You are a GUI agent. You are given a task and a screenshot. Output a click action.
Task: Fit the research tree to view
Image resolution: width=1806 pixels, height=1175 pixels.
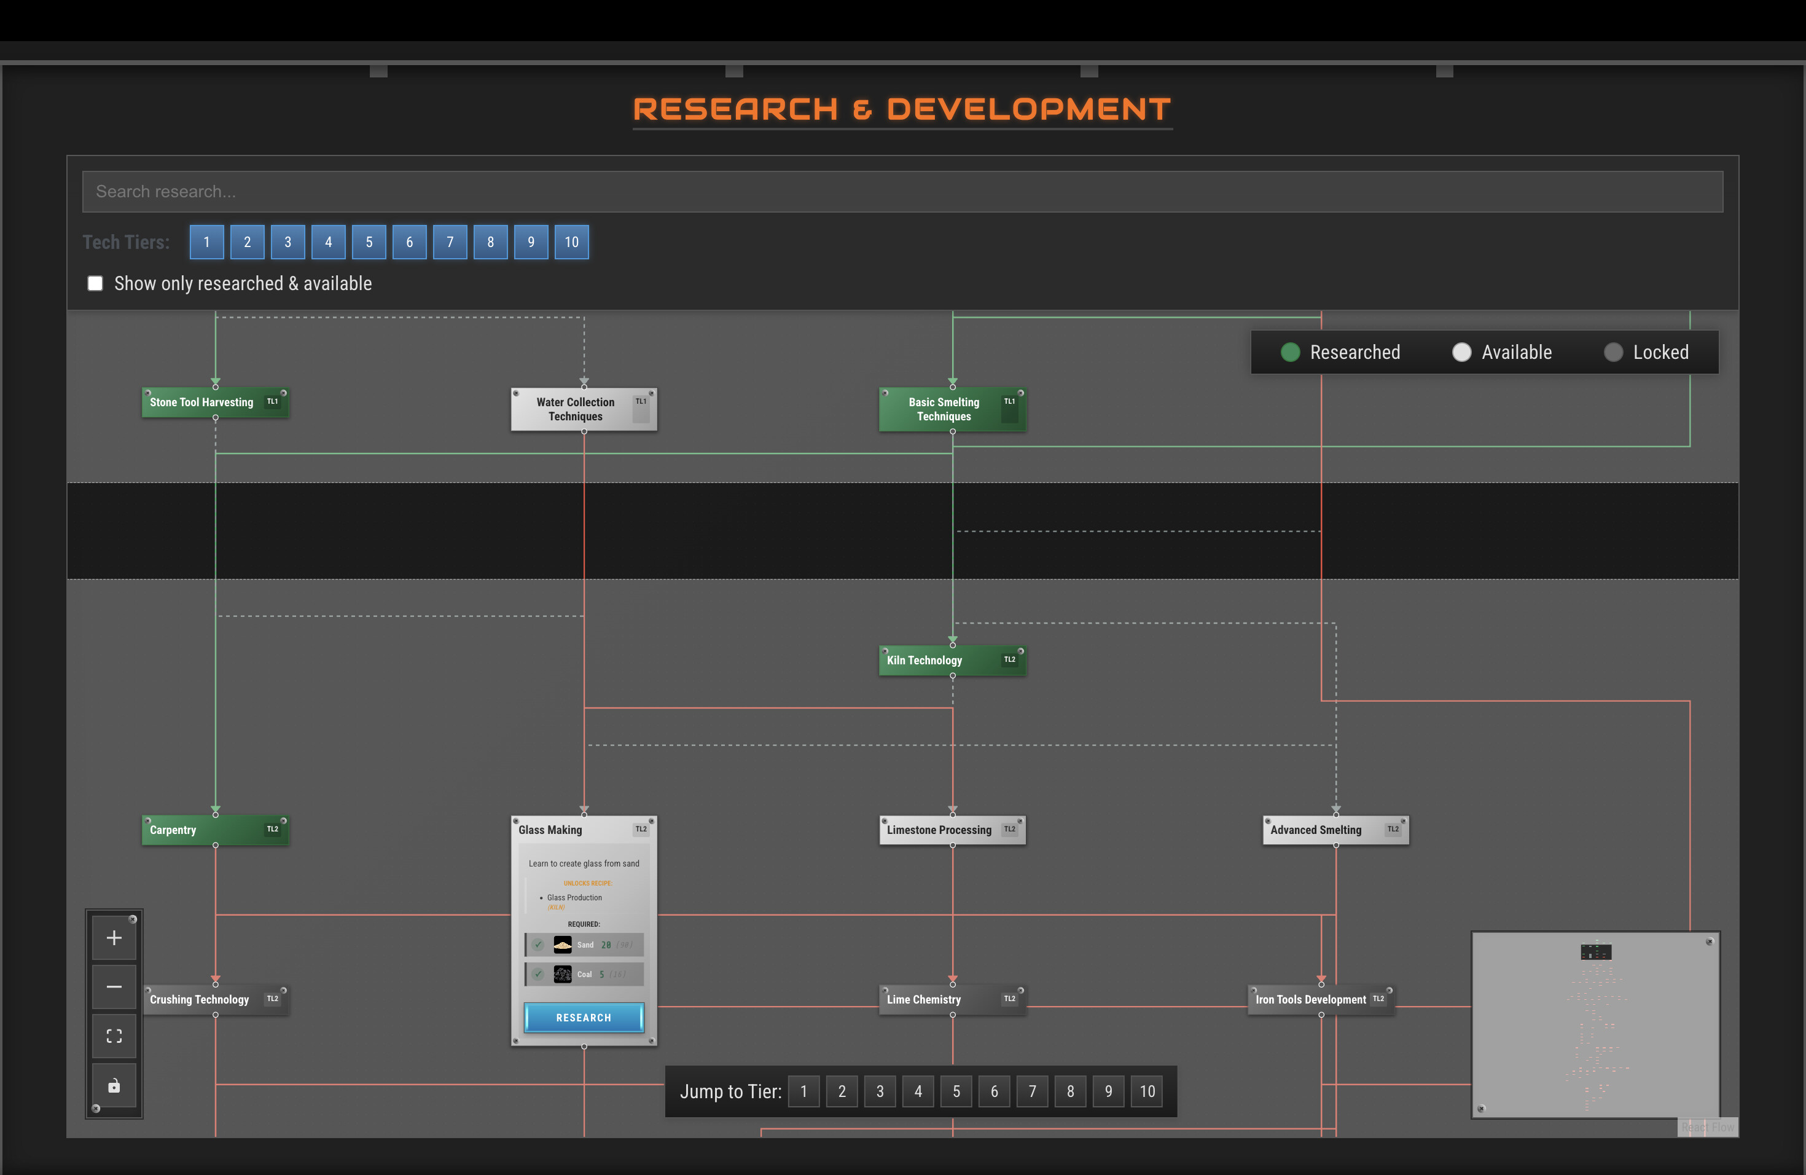114,1035
